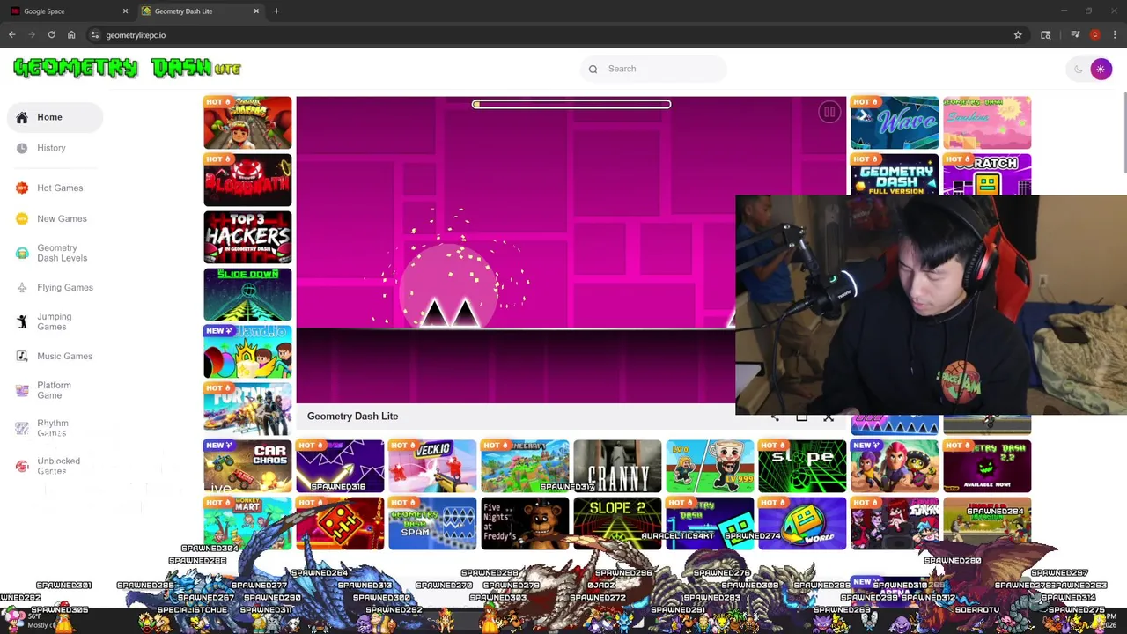This screenshot has width=1127, height=634.
Task: Click the Platform Game icon
Action: (x=22, y=390)
